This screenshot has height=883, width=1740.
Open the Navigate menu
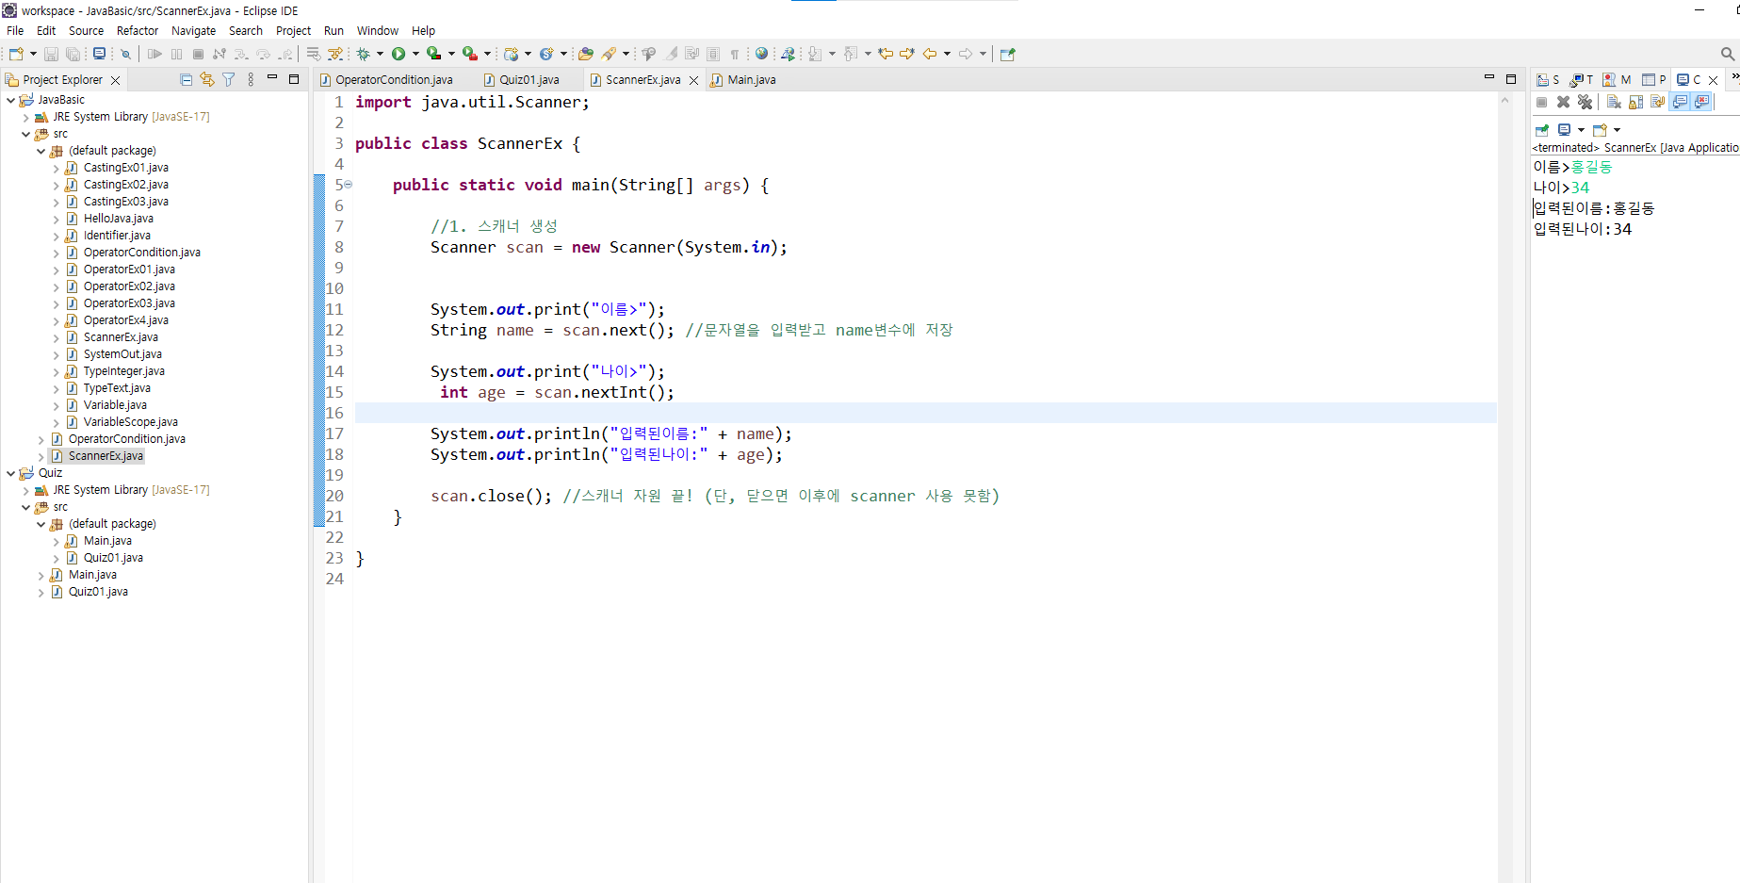click(193, 30)
